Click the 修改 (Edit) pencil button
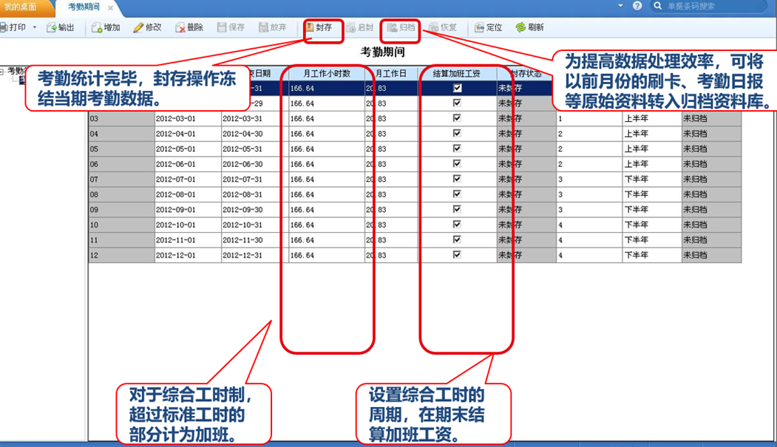The image size is (777, 447). coord(147,28)
